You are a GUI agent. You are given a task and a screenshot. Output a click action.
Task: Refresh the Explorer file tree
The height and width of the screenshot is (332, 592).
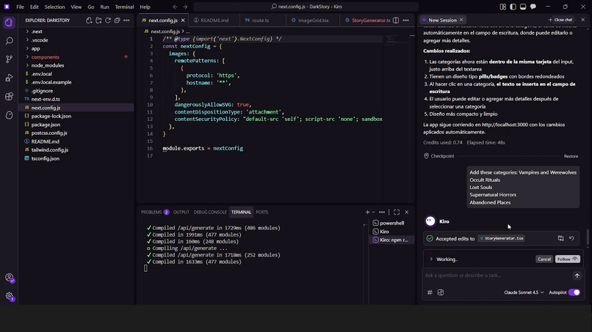click(x=108, y=21)
